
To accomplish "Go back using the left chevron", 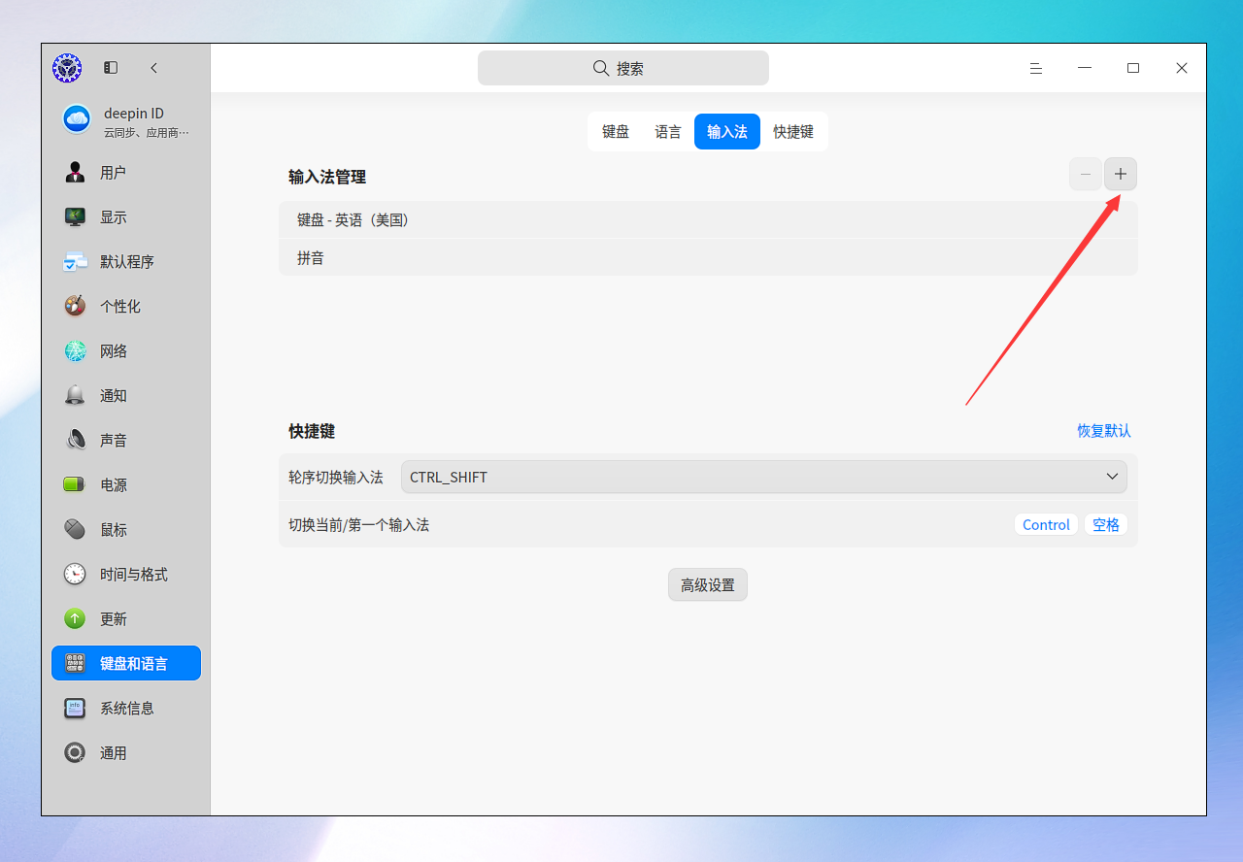I will [153, 68].
